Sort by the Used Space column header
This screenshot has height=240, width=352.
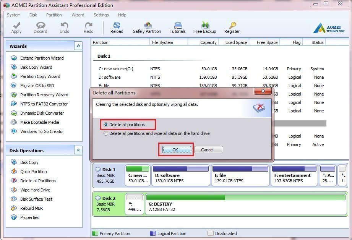234,42
